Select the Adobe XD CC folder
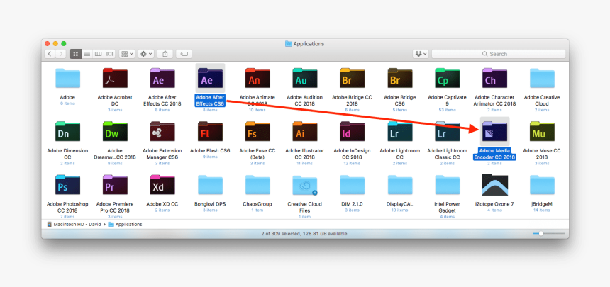Viewport: 610px width, 287px height. (162, 185)
